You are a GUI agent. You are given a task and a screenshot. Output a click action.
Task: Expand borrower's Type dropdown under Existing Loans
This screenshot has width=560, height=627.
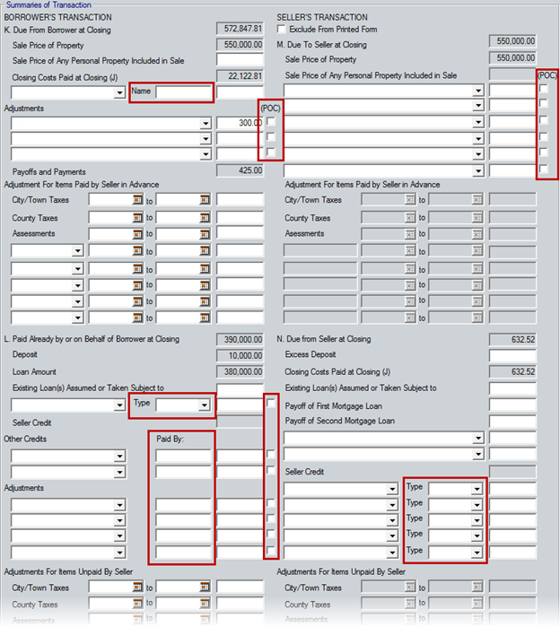[205, 405]
